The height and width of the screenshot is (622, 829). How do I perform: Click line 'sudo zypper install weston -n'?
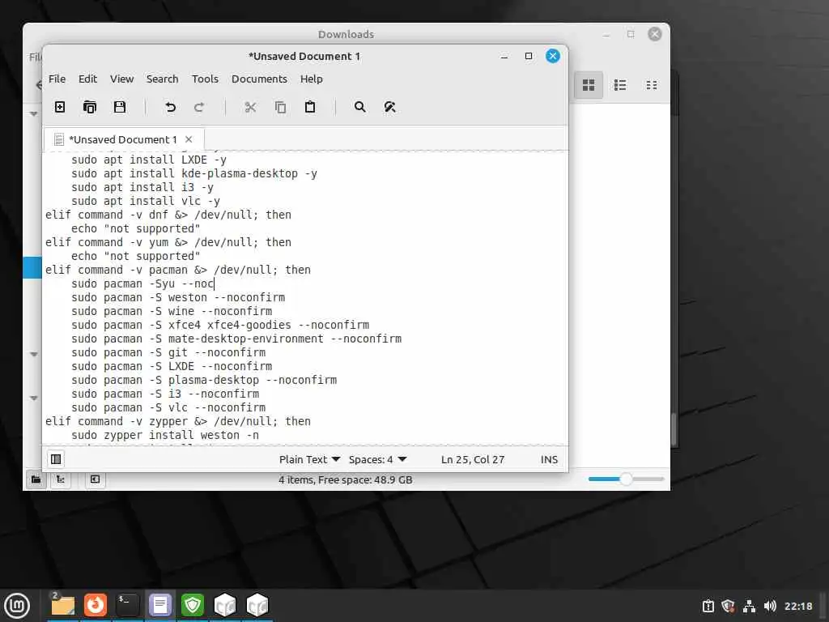click(x=165, y=435)
